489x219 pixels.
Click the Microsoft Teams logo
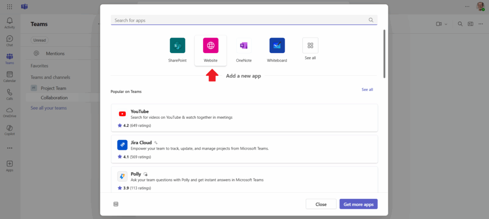coord(24,7)
